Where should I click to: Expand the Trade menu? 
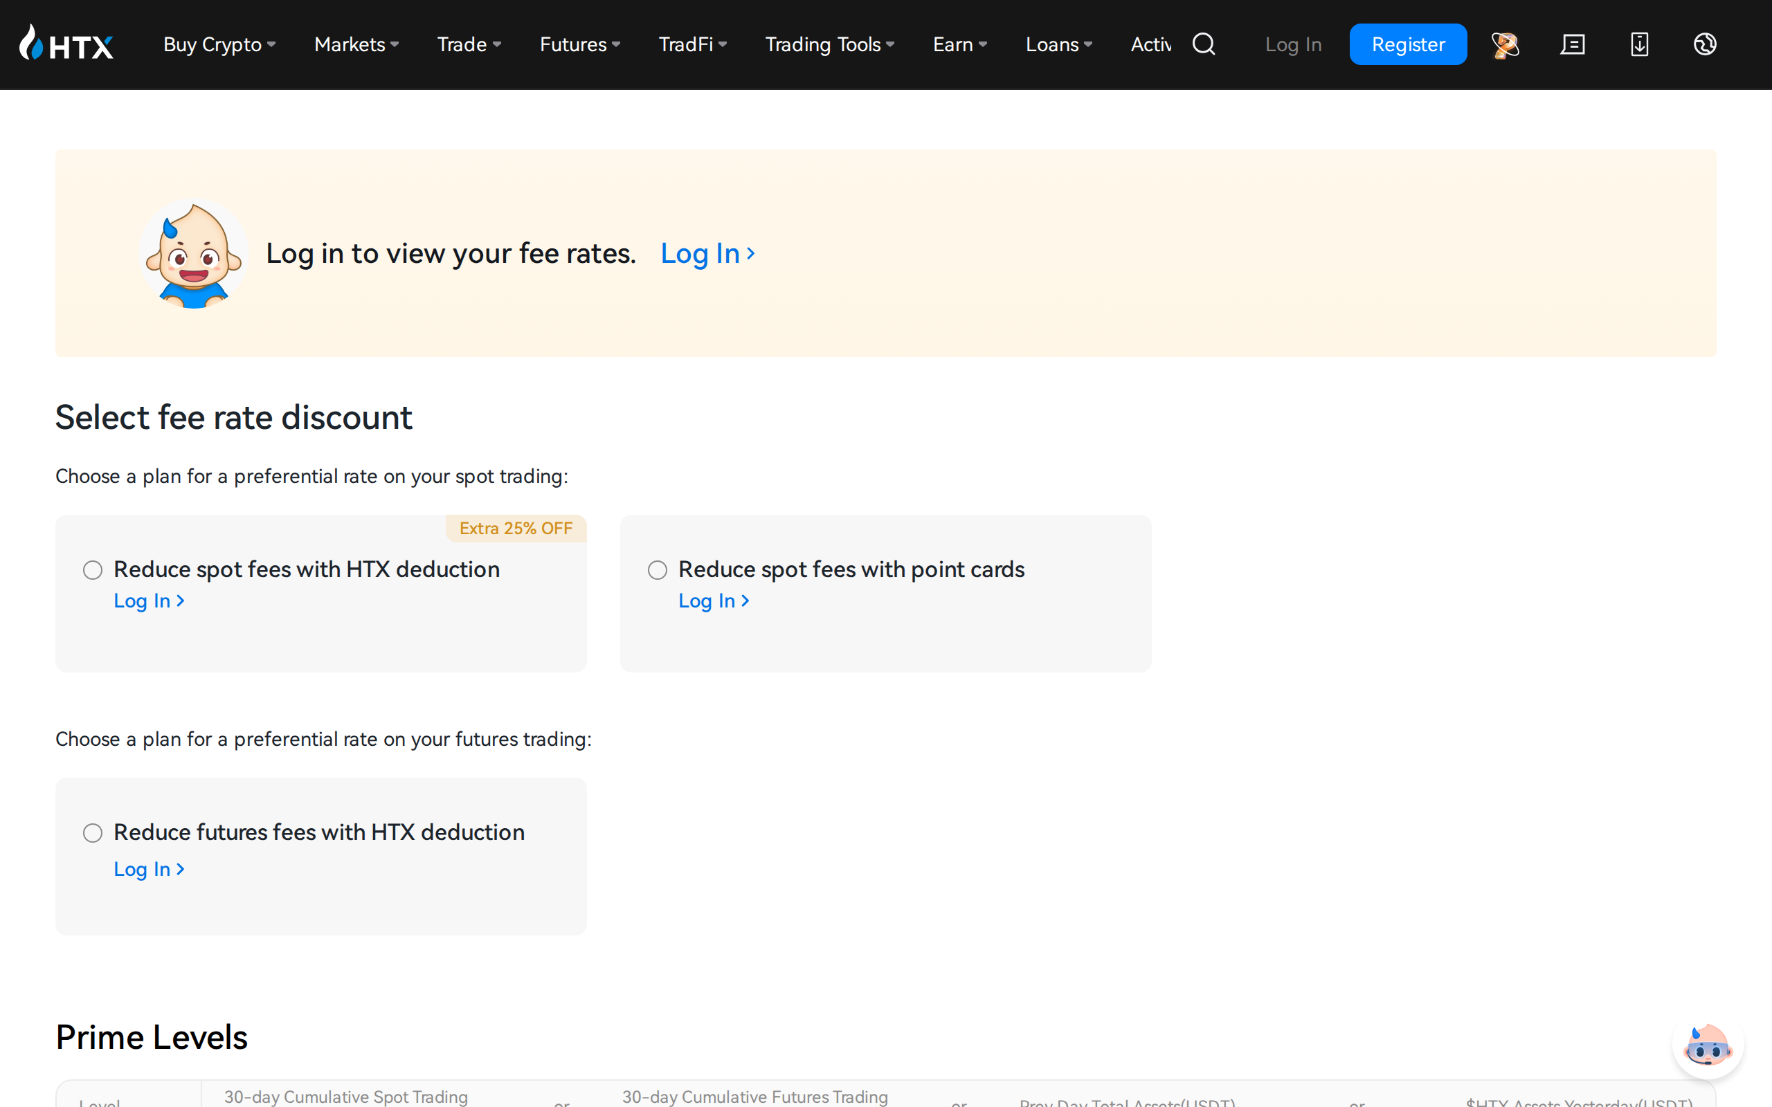tap(469, 45)
